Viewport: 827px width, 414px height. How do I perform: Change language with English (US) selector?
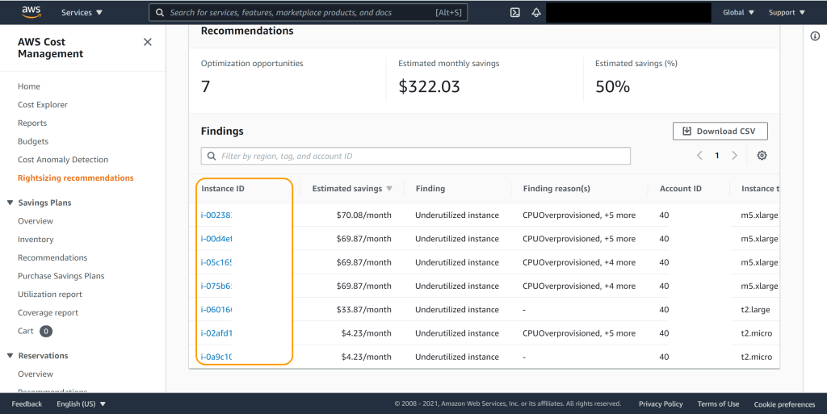(x=81, y=404)
